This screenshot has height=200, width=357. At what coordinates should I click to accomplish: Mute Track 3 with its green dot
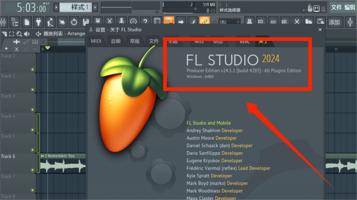tap(33, 110)
